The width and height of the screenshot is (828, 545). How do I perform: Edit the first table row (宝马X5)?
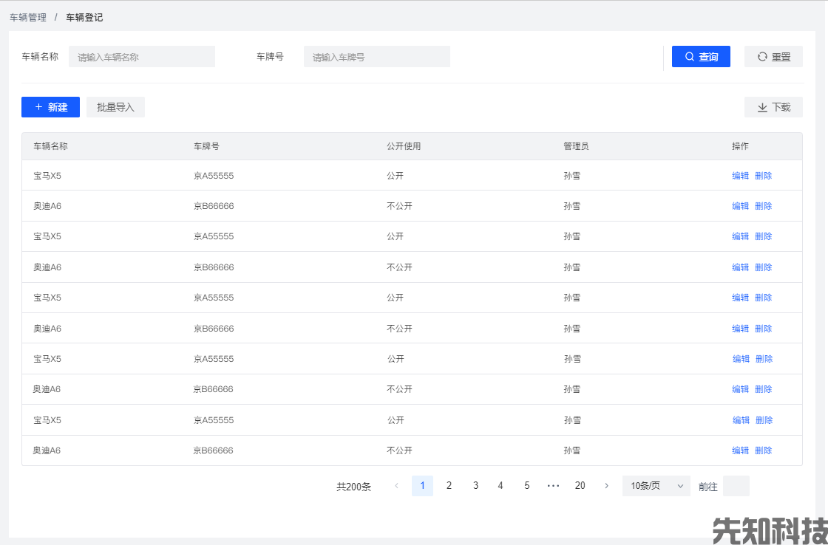[x=740, y=176]
